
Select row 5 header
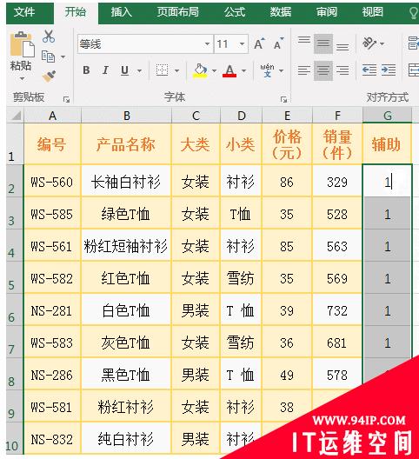click(x=15, y=277)
